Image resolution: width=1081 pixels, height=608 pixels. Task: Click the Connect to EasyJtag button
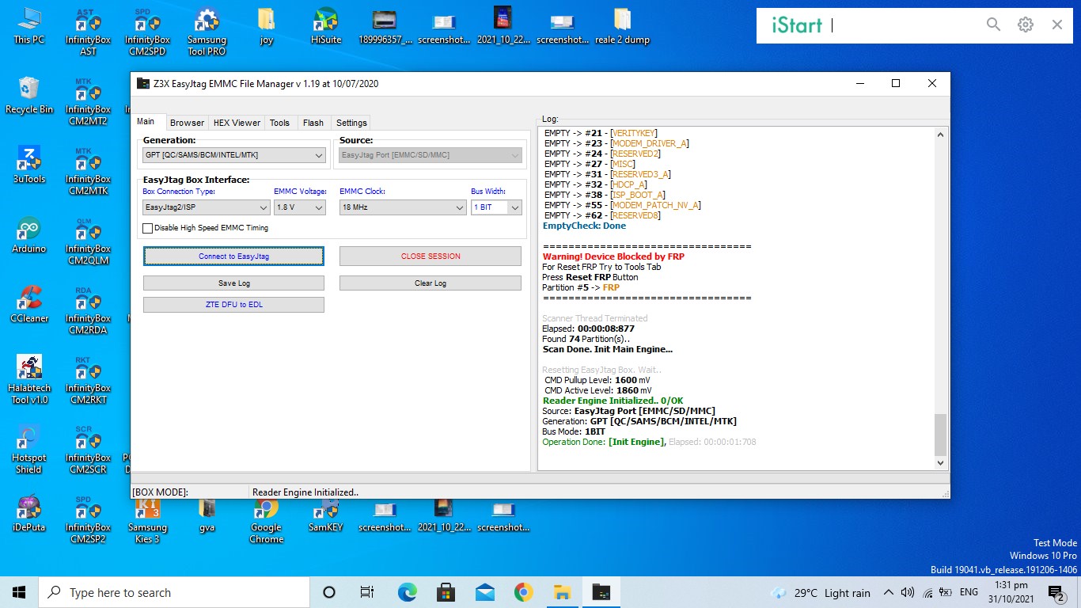pyautogui.click(x=233, y=256)
